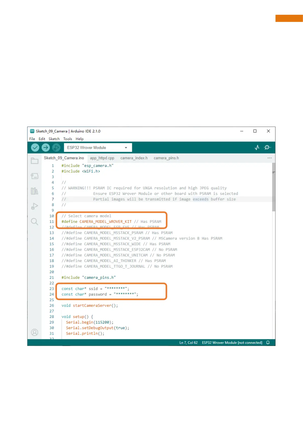The width and height of the screenshot is (303, 429).
Task: Click the CAMERA_MODEL_WROVER_KIT define line
Action: 111,222
